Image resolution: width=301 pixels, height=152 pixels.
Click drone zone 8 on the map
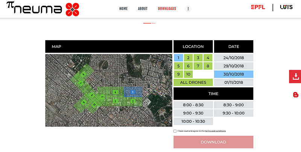[83, 74]
